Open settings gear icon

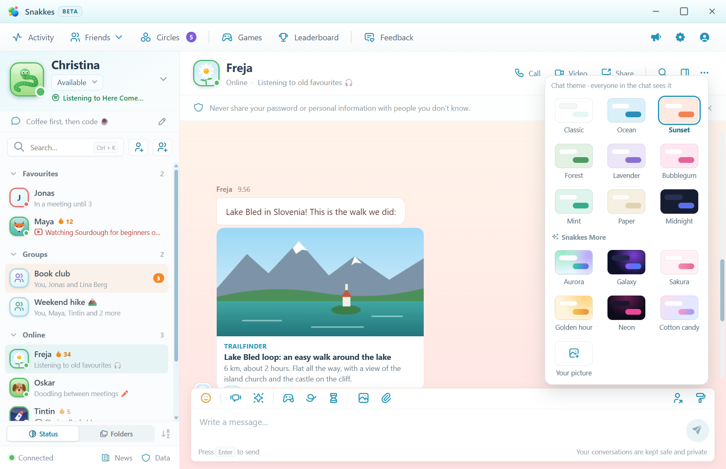pos(680,37)
